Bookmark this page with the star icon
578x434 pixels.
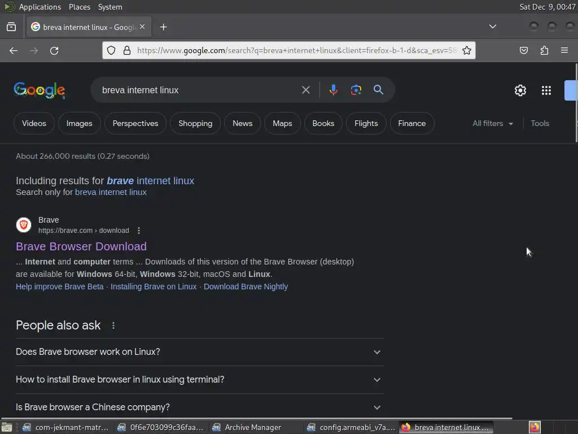pyautogui.click(x=467, y=50)
